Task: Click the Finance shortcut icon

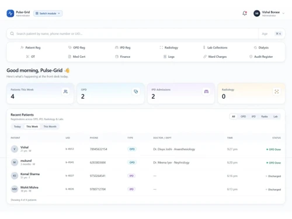Action: pos(117,57)
